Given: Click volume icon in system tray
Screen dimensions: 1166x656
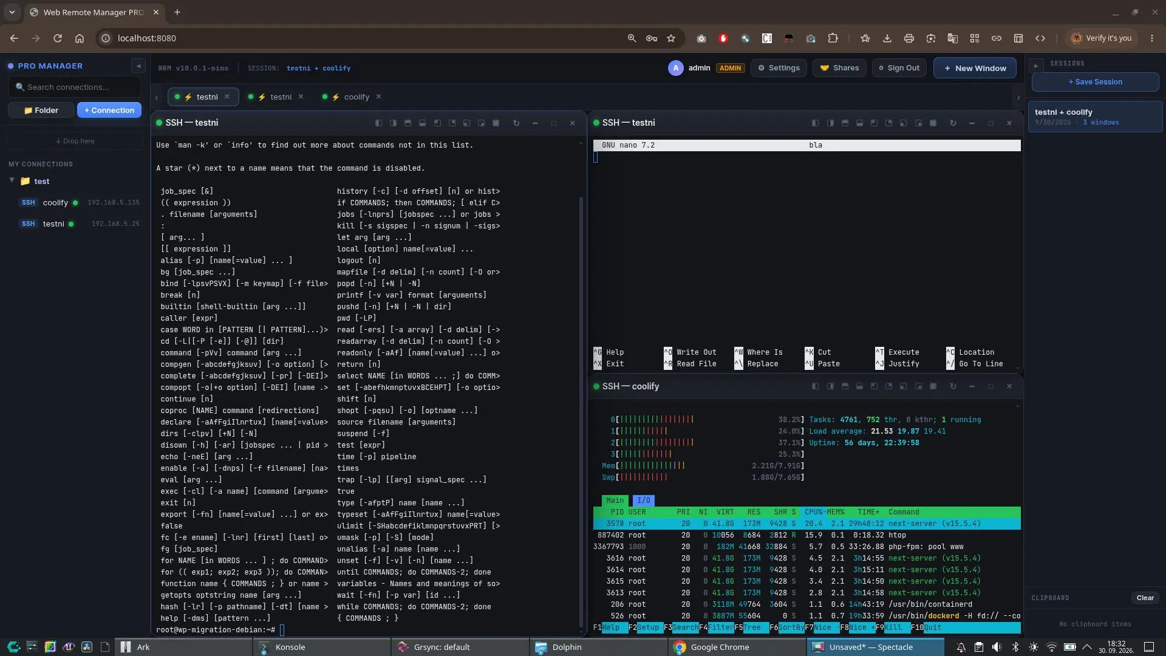Looking at the screenshot, I should tap(997, 647).
